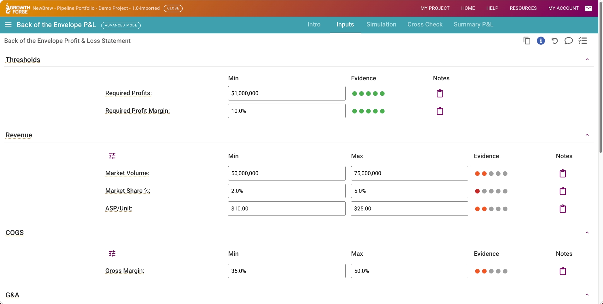The image size is (603, 304).
Task: Click the Gross Margin Max field
Action: [410, 271]
